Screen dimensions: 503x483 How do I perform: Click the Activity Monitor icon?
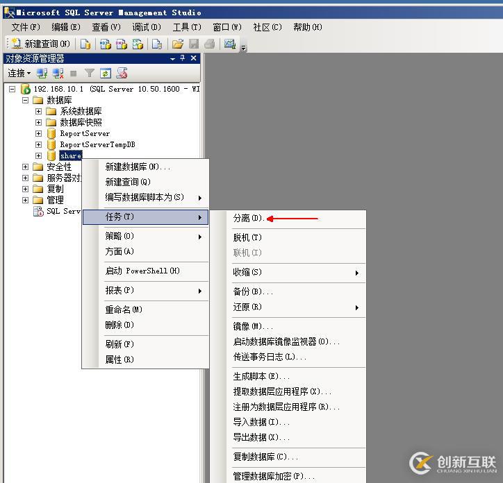[x=230, y=44]
